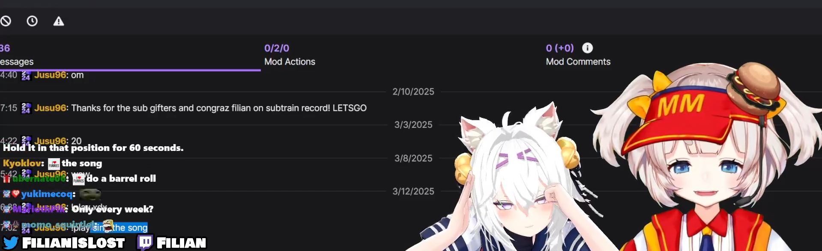The image size is (822, 251).
Task: Click the 3/8/2025 date separator
Action: click(x=413, y=158)
